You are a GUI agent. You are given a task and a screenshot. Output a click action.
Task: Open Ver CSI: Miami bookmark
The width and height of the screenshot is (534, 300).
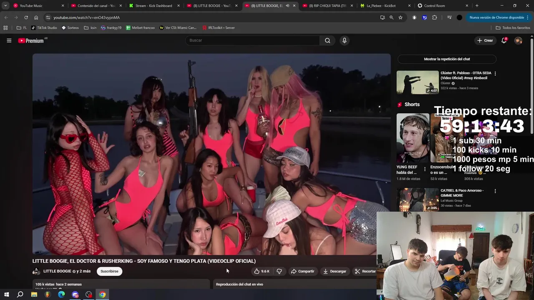pos(178,28)
